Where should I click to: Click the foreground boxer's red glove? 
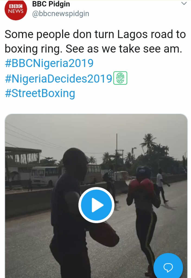click(104, 234)
